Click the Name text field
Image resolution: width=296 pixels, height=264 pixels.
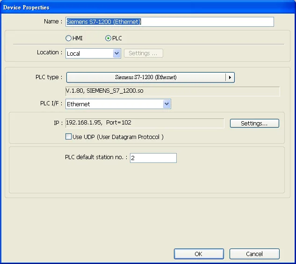click(x=170, y=22)
